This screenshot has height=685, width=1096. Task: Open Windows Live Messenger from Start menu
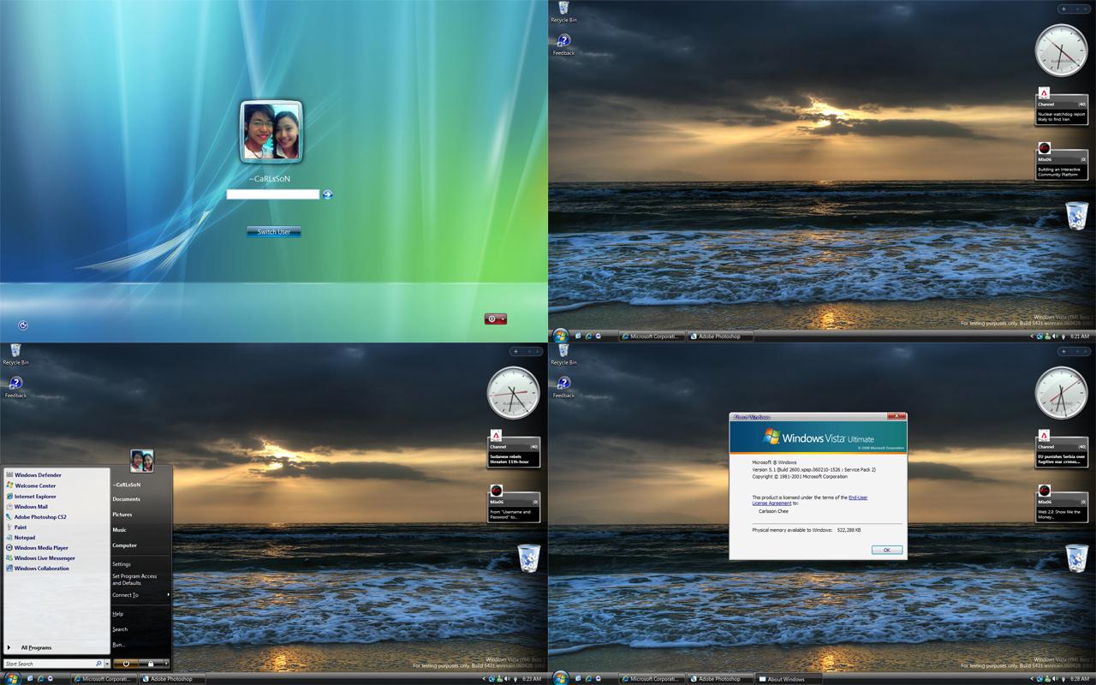click(40, 558)
